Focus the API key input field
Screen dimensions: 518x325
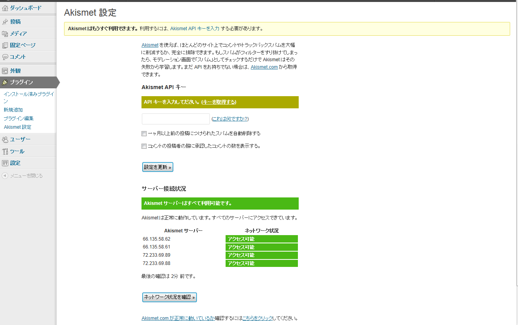[x=176, y=119]
